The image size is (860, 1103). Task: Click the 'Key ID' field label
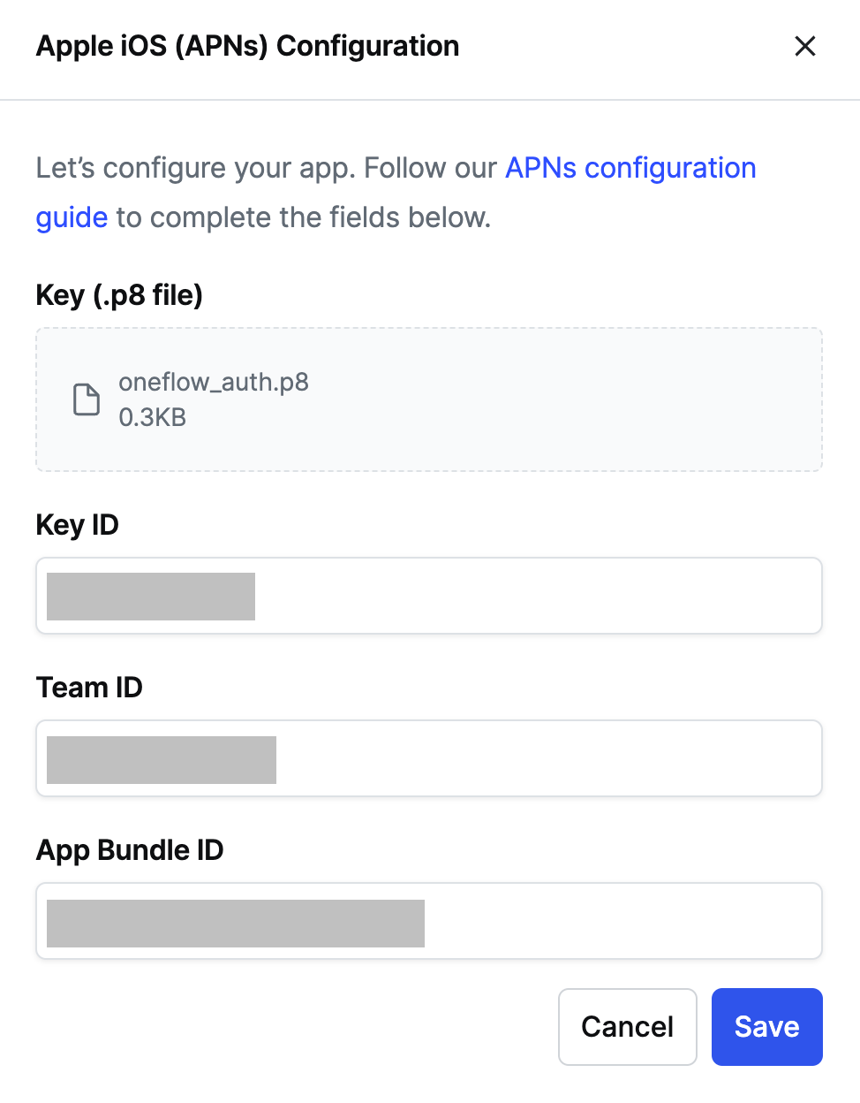(x=78, y=525)
